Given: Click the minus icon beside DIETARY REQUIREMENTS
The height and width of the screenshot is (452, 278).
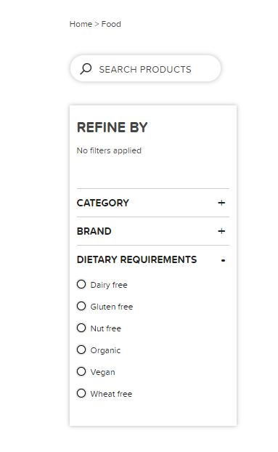Looking at the screenshot, I should pyautogui.click(x=223, y=261).
